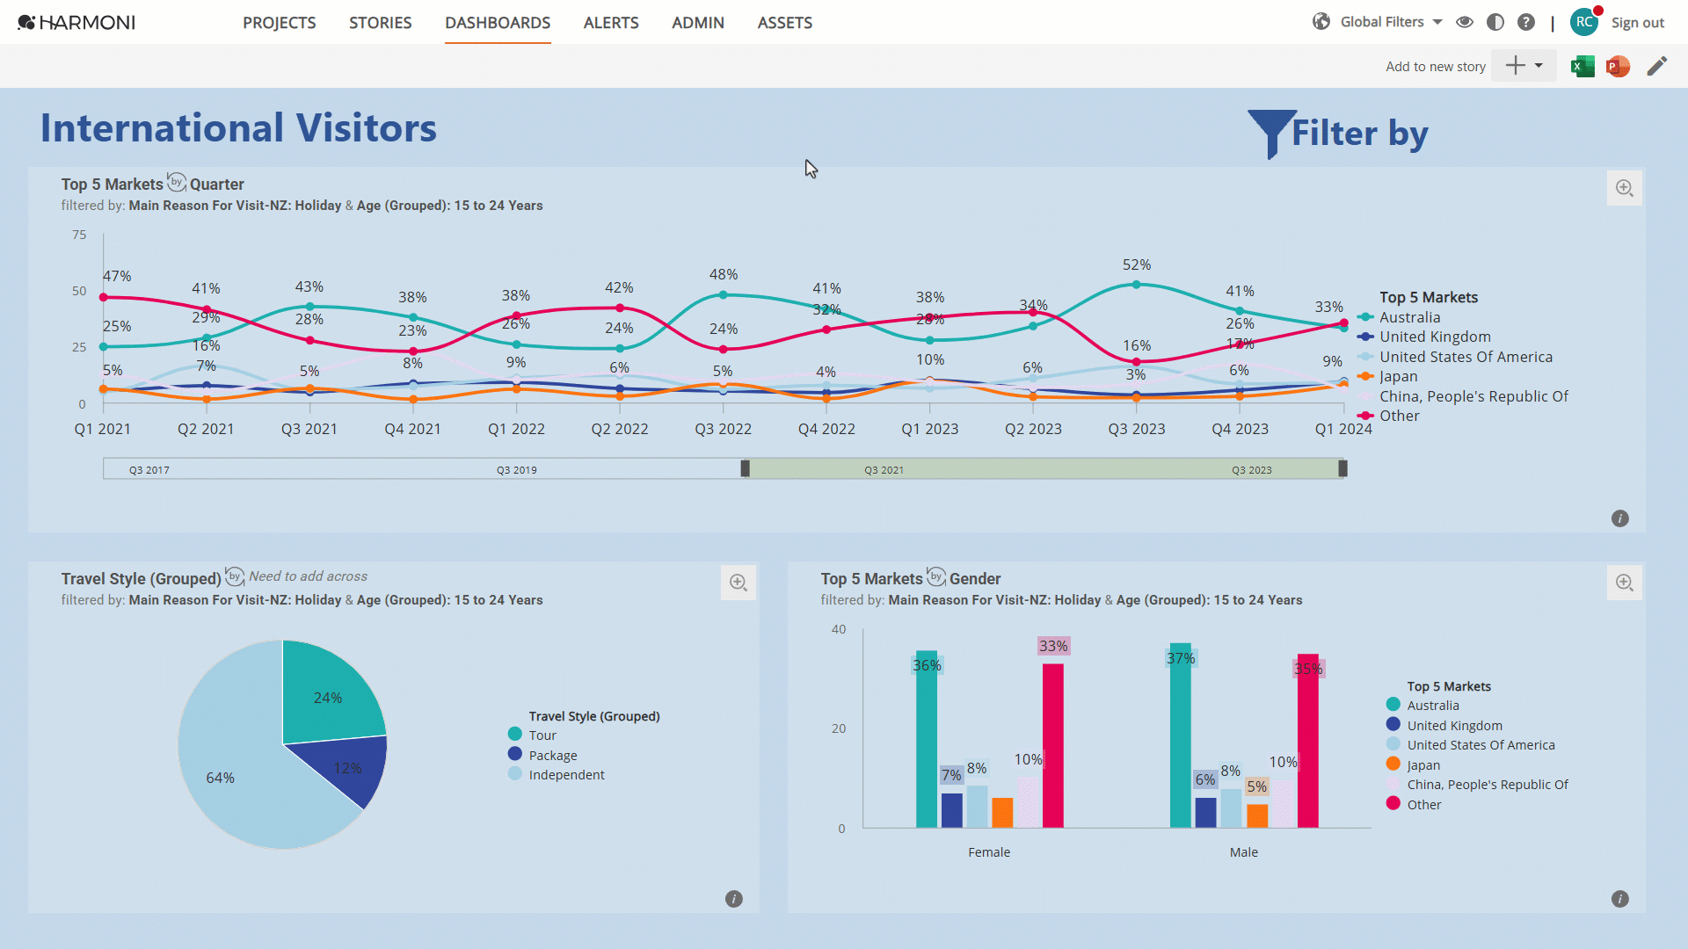The image size is (1688, 949).
Task: Toggle the eye visibility icon in header
Action: click(1465, 22)
